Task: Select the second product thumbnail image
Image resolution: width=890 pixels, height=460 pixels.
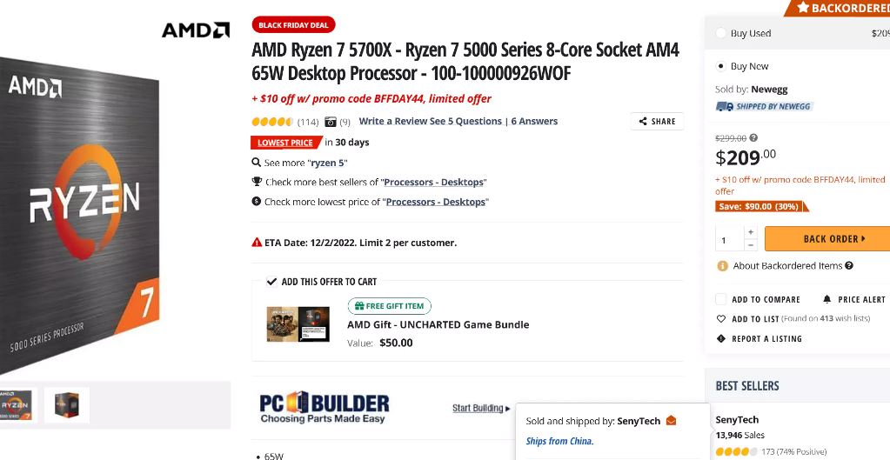Action: point(67,405)
